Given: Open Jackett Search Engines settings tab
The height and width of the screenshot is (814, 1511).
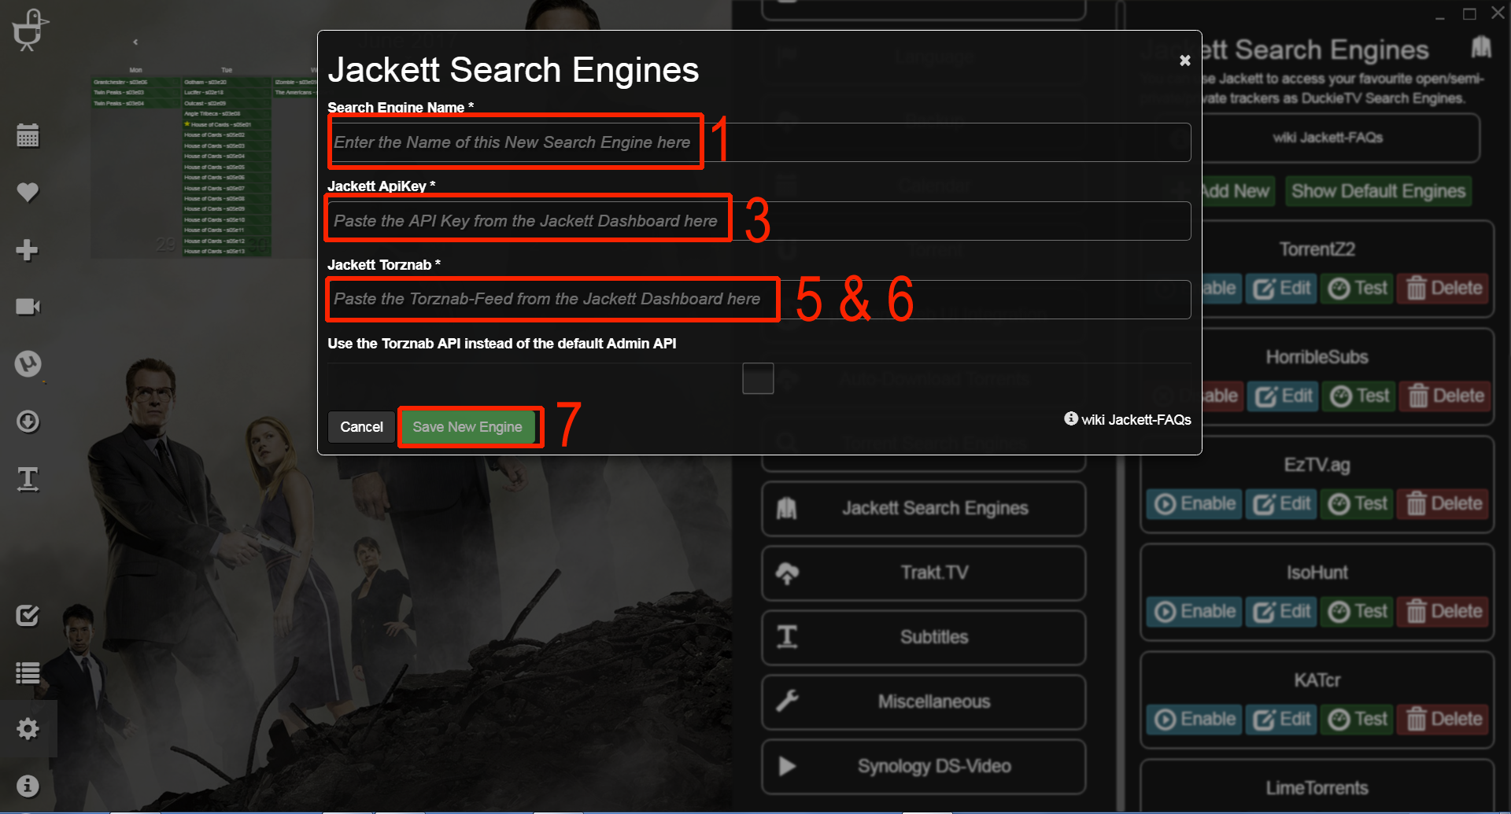Looking at the screenshot, I should [x=924, y=508].
